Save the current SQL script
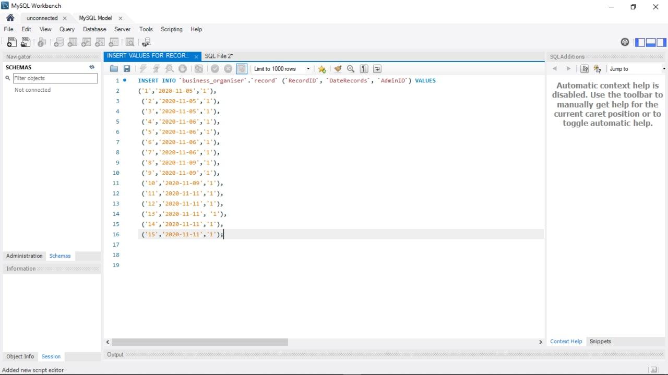Viewport: 668px width, 375px height. (126, 68)
